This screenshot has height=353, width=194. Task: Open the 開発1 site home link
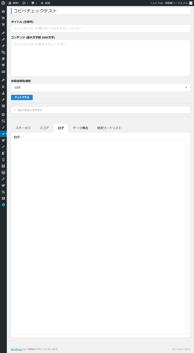pos(14,3)
